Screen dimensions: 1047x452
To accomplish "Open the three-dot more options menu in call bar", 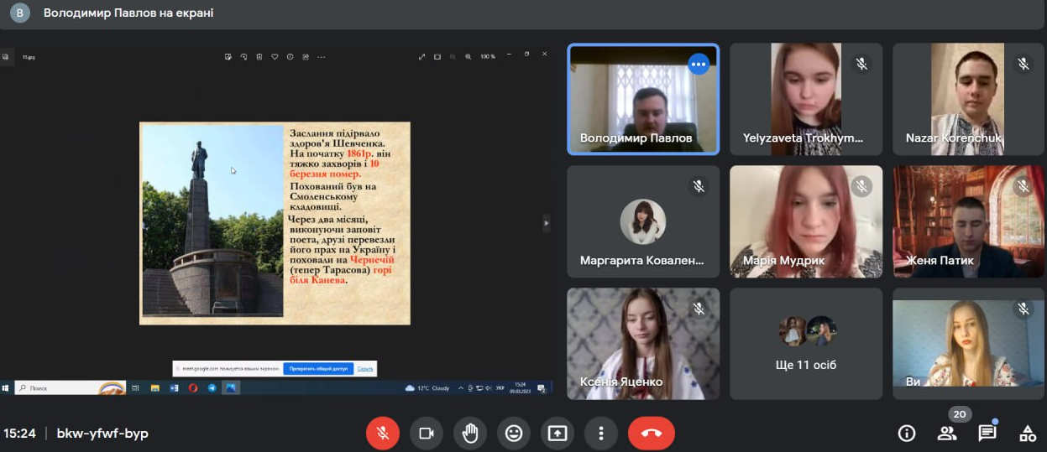I will point(601,434).
